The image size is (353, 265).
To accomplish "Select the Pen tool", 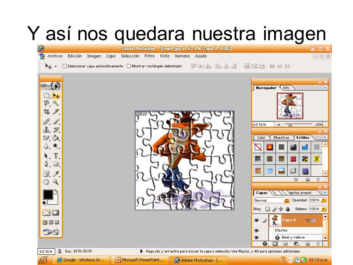I will pos(46,164).
